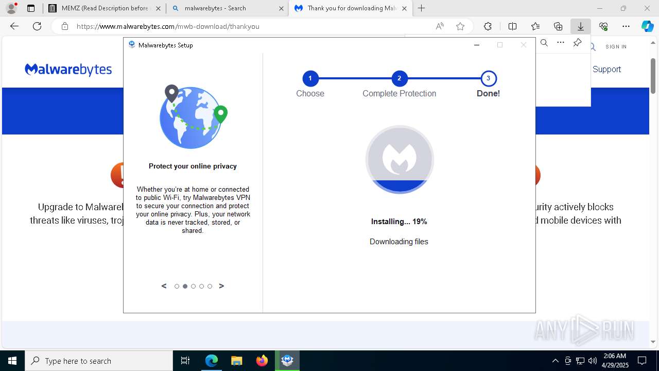Open the network status icon
Viewport: 659px width, 371px height.
(x=580, y=361)
